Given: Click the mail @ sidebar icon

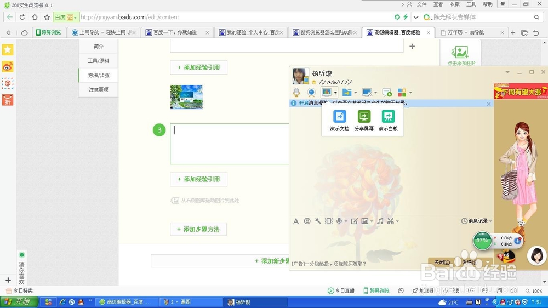Looking at the screenshot, I should pos(8,83).
